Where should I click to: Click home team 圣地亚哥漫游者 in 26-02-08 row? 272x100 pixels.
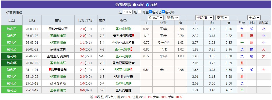(x=58, y=56)
